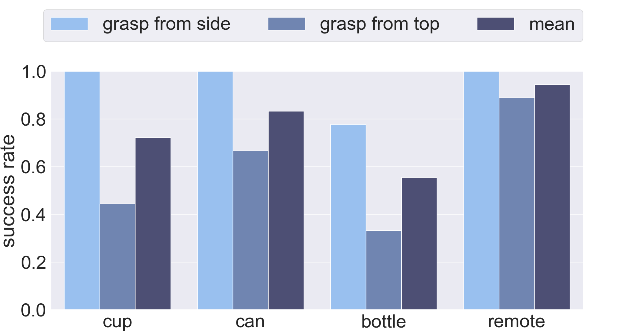This screenshot has height=334, width=626.
Task: Click the 'remote' x-axis label
Action: coord(517,322)
